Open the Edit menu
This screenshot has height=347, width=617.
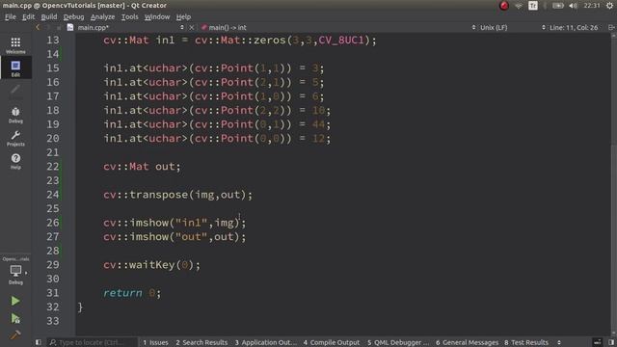click(x=28, y=17)
